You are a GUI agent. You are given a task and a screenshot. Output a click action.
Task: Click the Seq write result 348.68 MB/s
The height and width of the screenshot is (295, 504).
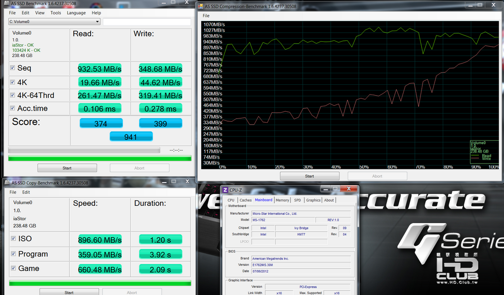160,69
